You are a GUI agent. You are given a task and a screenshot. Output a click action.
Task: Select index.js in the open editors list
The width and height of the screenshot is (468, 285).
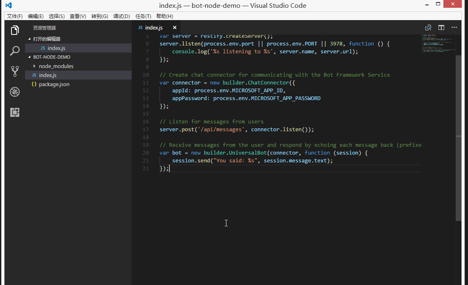click(x=78, y=48)
